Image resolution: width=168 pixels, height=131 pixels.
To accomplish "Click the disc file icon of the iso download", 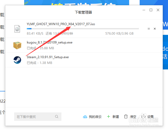I will 17,29.
